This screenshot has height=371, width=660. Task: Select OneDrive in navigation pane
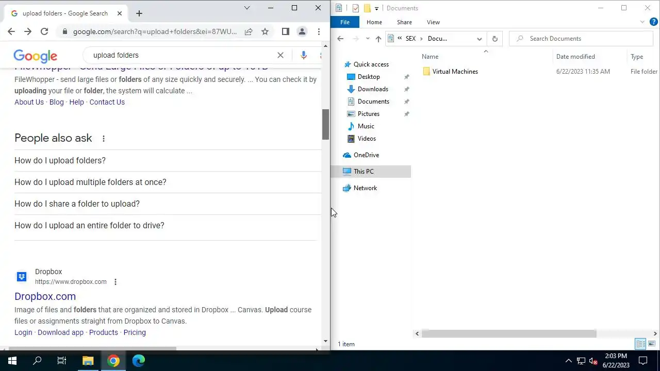[366, 155]
